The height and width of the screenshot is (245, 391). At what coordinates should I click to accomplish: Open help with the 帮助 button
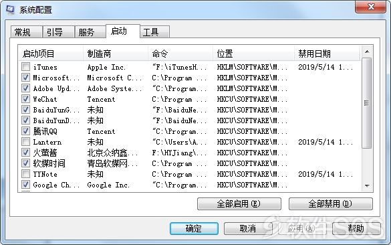356,228
